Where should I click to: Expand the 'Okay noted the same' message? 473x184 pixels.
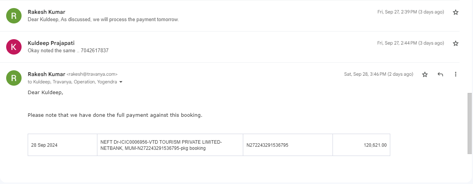pyautogui.click(x=68, y=50)
